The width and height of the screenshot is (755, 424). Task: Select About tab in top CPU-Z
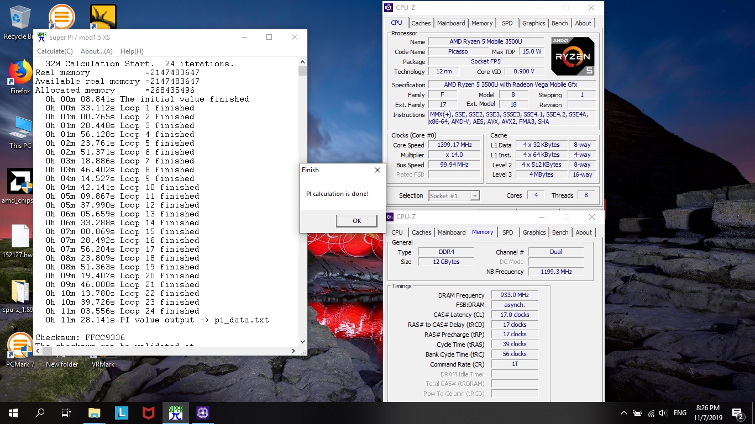pyautogui.click(x=583, y=23)
